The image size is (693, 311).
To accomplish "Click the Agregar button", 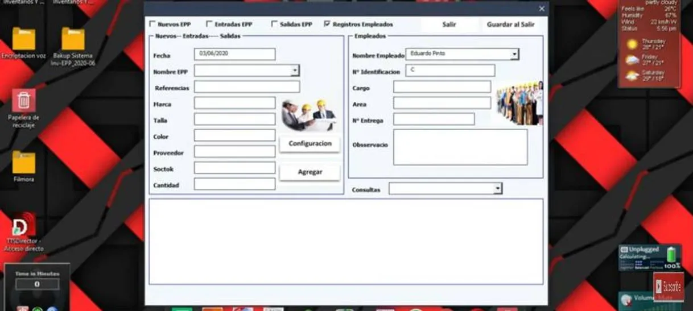I will coord(310,172).
